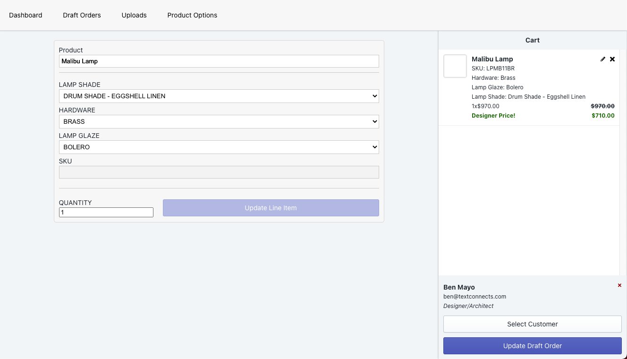Navigate to Uploads
Screen dimensions: 627x359
pyautogui.click(x=134, y=15)
